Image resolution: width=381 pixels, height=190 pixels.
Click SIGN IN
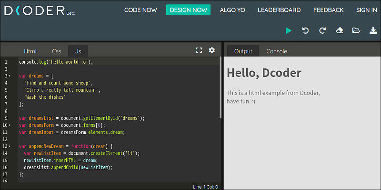tap(366, 10)
